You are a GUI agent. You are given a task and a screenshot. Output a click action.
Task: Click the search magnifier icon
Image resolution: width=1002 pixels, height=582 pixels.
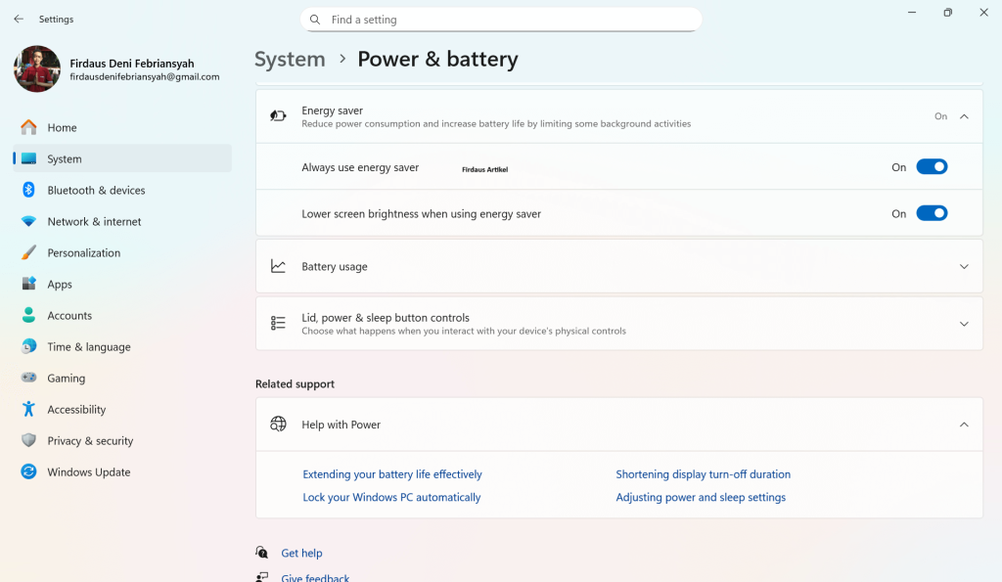(315, 20)
